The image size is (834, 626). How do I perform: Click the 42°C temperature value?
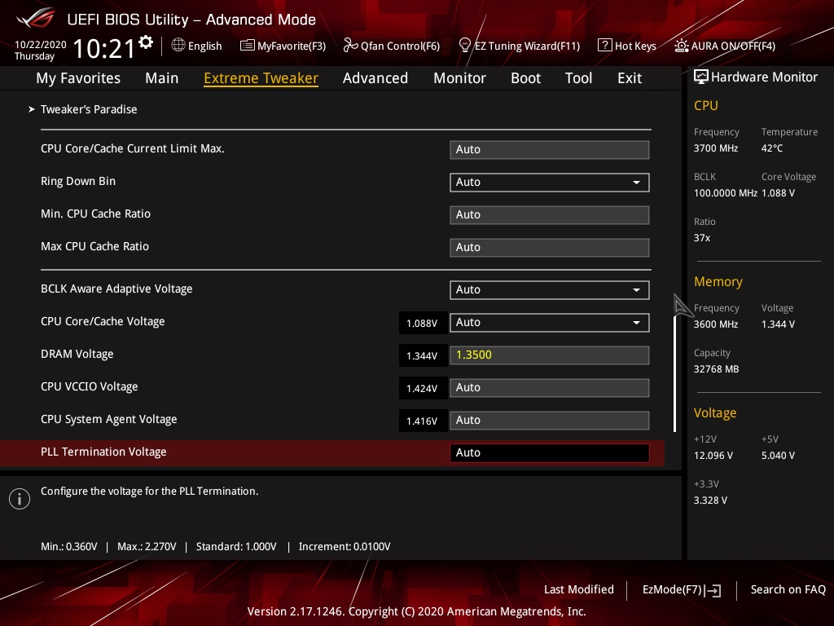[x=772, y=148]
